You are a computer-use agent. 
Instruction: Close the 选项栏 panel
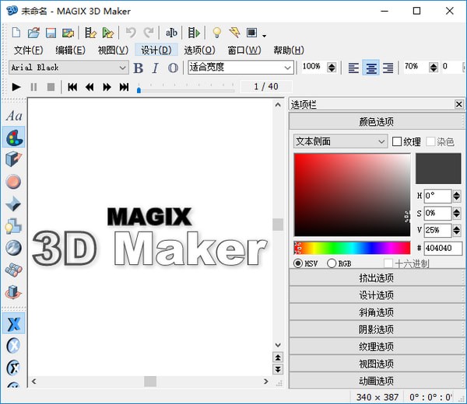point(459,104)
